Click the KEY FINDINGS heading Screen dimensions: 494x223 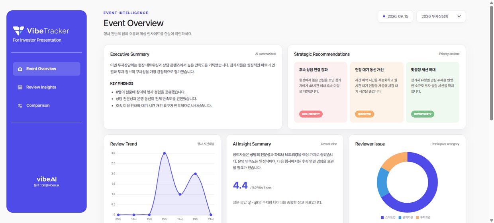[x=122, y=83]
